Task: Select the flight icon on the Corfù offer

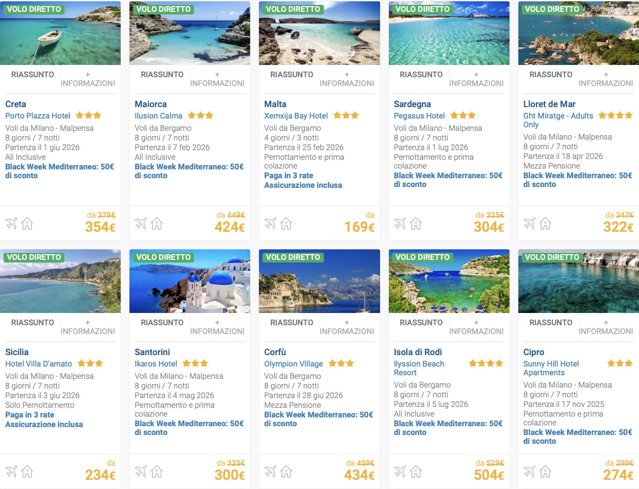Action: 270,471
